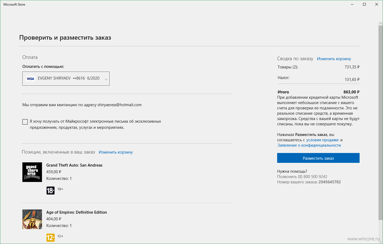The width and height of the screenshot is (383, 244).
Task: Click the vertical scrollbar thumb
Action: pyautogui.click(x=381, y=123)
